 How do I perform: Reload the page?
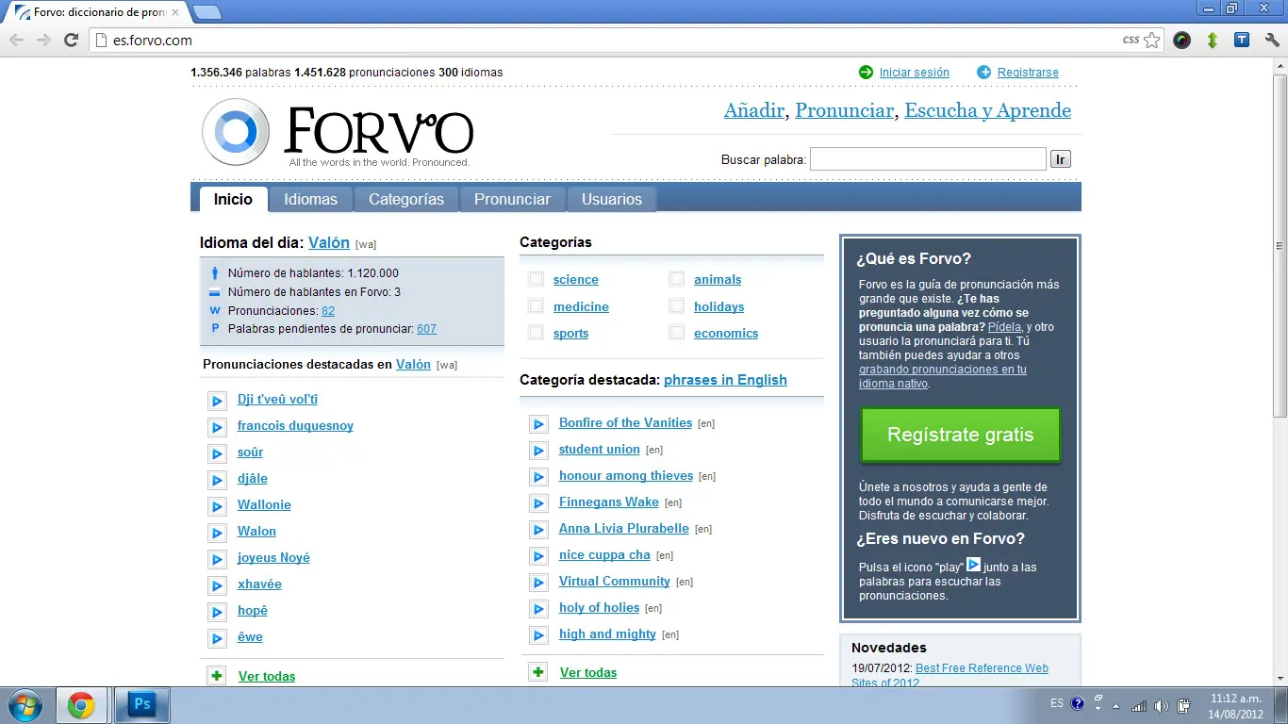[x=71, y=40]
